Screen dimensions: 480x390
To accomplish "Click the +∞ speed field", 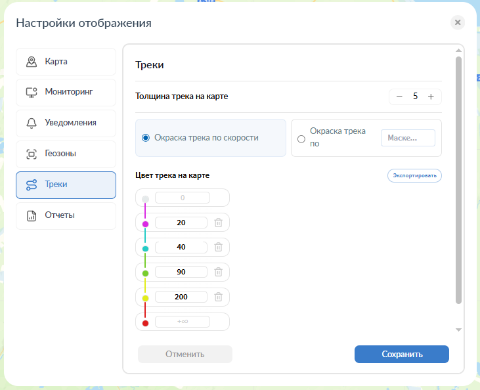I will [x=183, y=322].
